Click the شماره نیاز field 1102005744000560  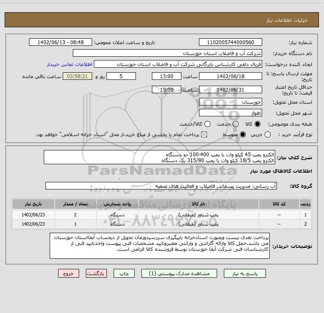(x=231, y=42)
